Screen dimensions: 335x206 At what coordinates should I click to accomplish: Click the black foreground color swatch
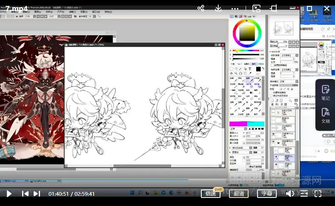258,69
